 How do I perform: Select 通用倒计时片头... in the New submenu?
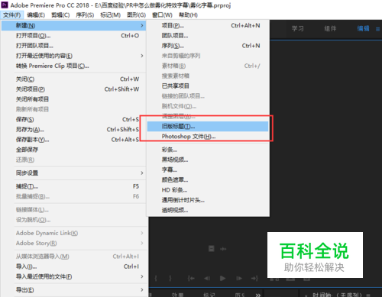coord(208,200)
